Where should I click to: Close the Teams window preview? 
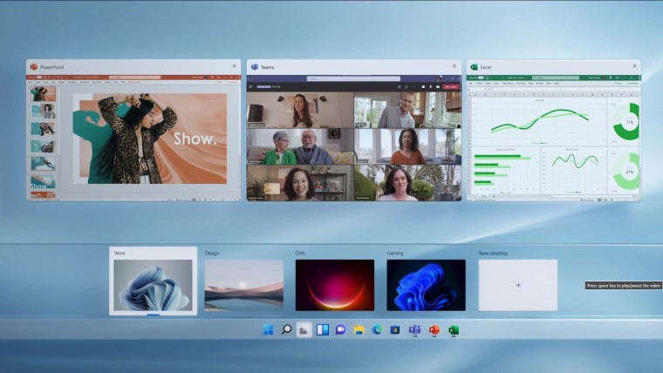(454, 66)
